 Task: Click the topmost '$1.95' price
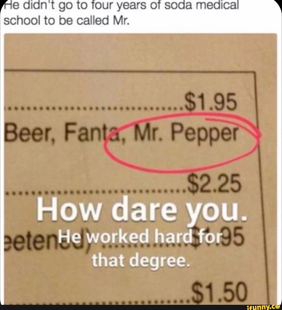point(210,102)
